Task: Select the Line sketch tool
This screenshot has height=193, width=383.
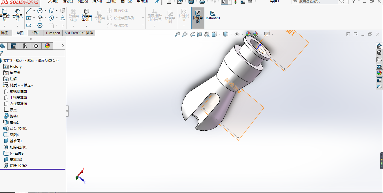Action: 29,11
